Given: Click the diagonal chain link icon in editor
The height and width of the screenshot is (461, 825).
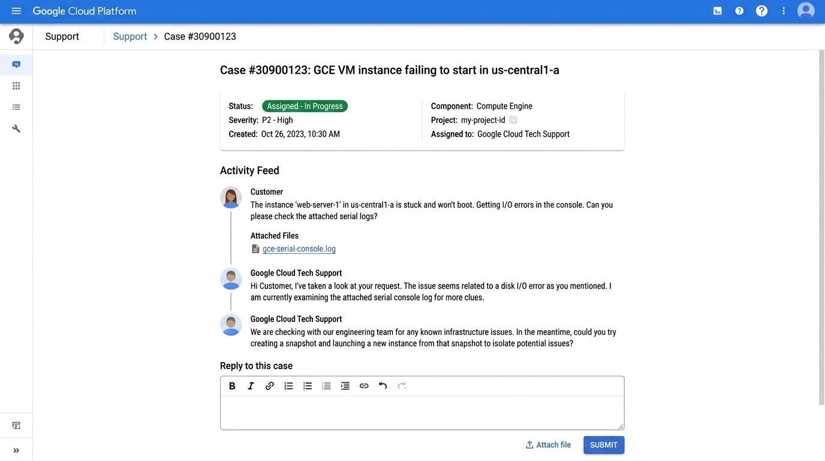Looking at the screenshot, I should pos(270,386).
